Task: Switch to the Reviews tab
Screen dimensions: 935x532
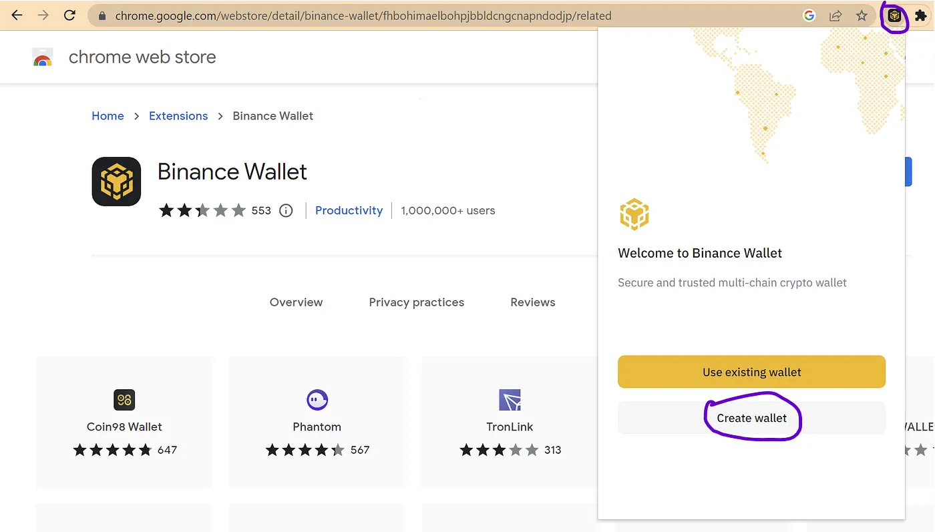Action: click(x=533, y=302)
